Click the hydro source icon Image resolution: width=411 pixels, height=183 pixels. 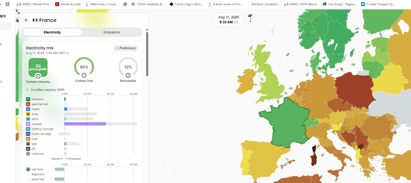coord(28,109)
